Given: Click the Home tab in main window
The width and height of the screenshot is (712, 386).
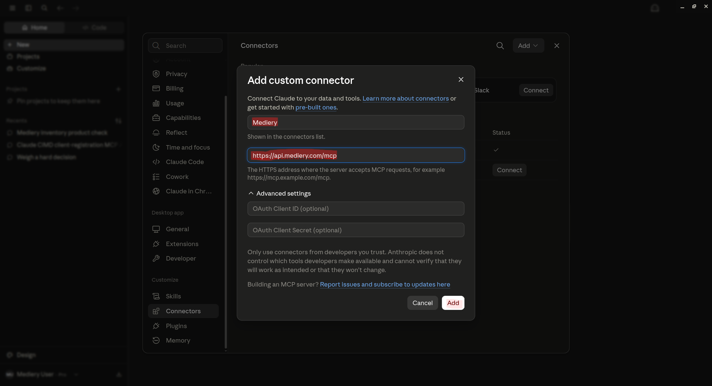Looking at the screenshot, I should point(34,27).
